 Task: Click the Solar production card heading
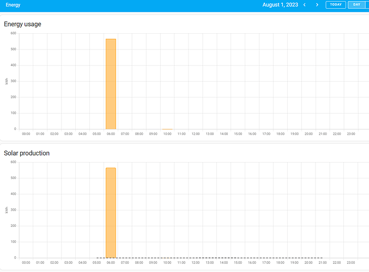click(27, 153)
